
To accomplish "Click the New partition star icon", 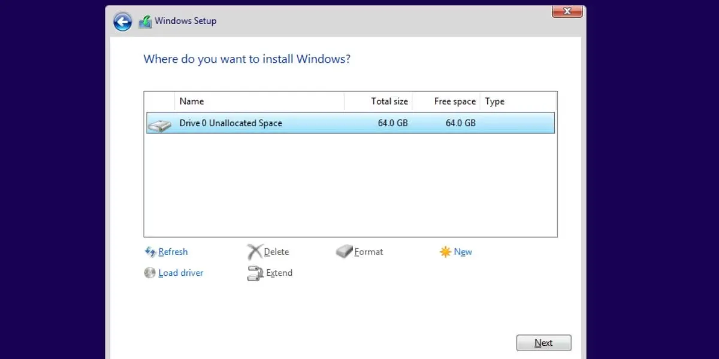I will [446, 251].
